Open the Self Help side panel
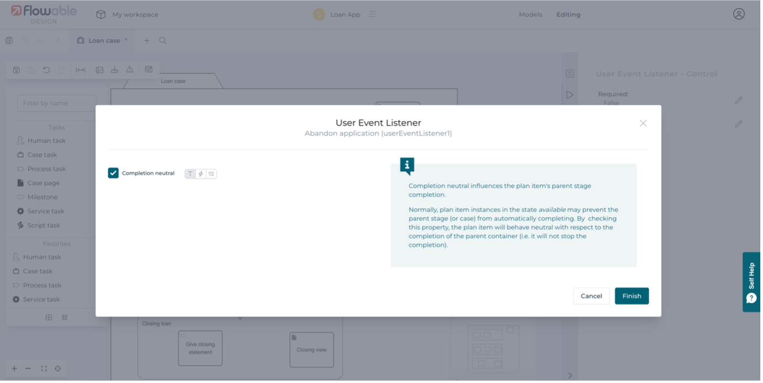 coord(752,282)
